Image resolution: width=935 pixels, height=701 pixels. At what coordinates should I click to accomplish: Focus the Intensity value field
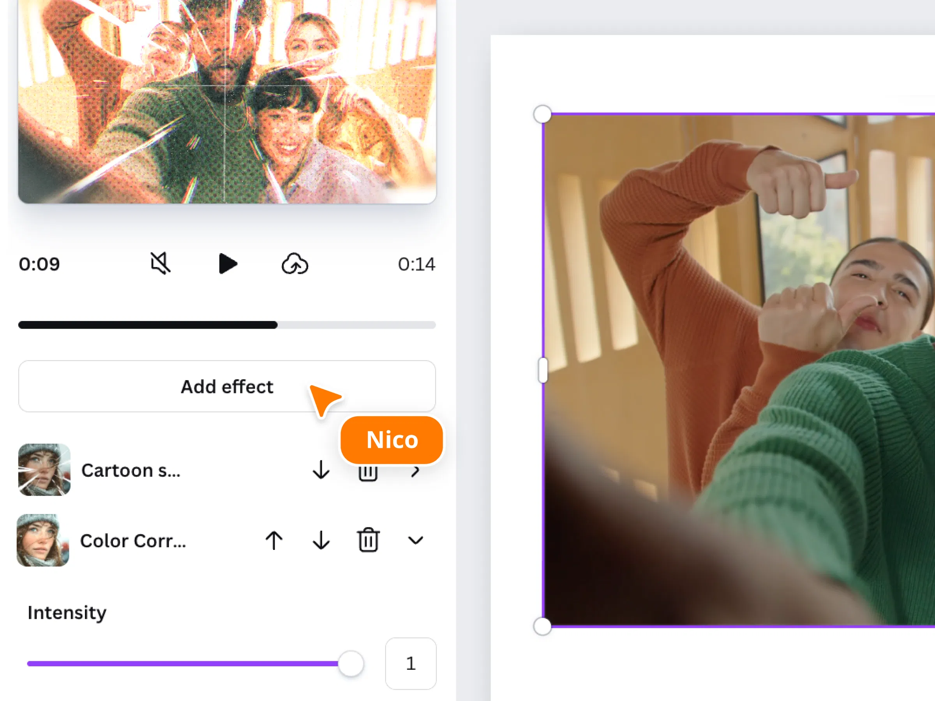(x=411, y=663)
